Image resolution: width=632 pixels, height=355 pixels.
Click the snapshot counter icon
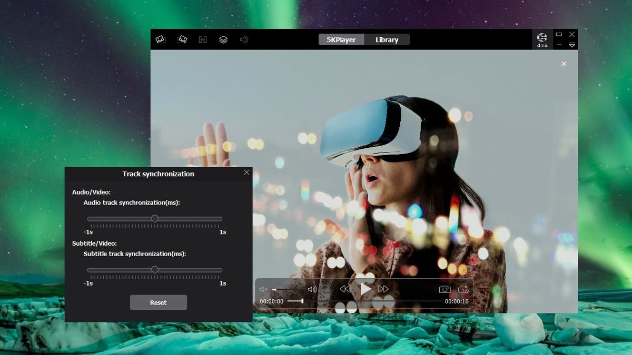tap(463, 288)
